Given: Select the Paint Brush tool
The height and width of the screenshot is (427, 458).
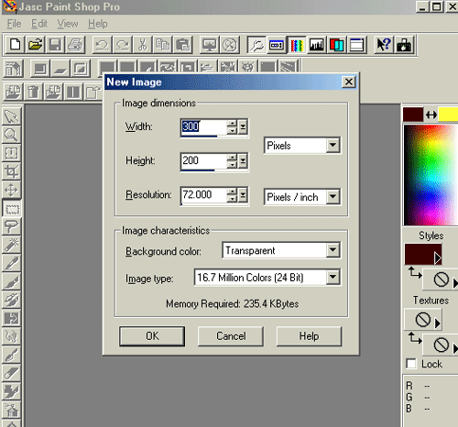Looking at the screenshot, I should click(x=11, y=281).
